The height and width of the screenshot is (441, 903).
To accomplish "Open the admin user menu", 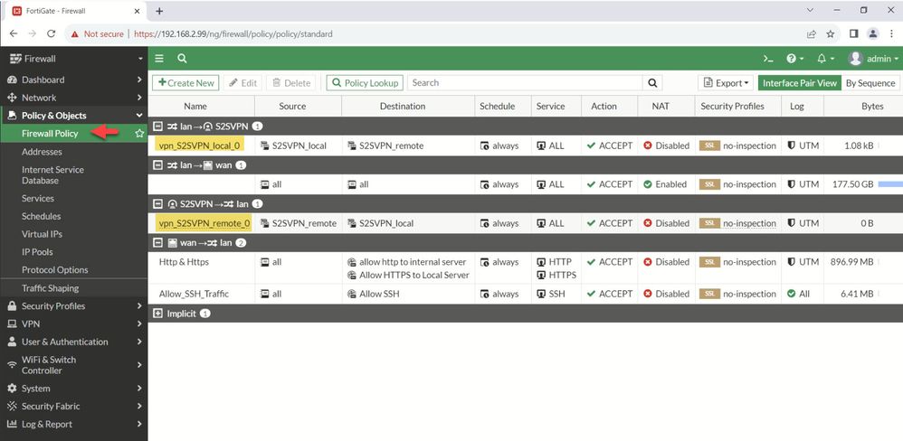I will (x=873, y=59).
